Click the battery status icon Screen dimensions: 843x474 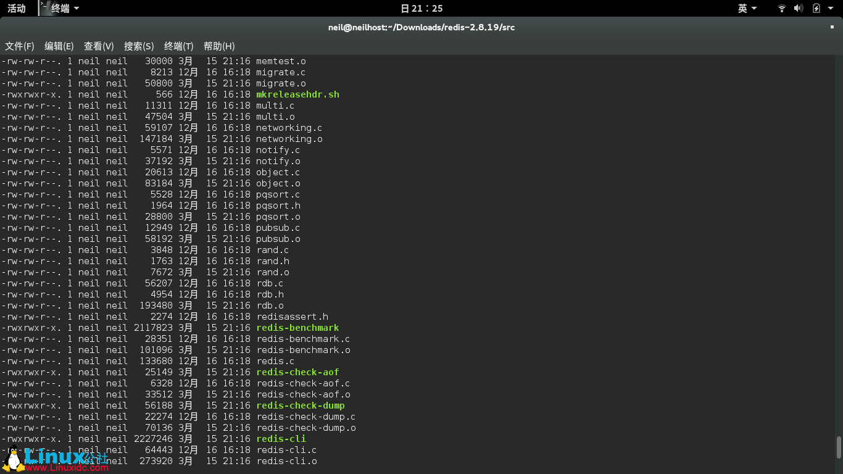[816, 8]
